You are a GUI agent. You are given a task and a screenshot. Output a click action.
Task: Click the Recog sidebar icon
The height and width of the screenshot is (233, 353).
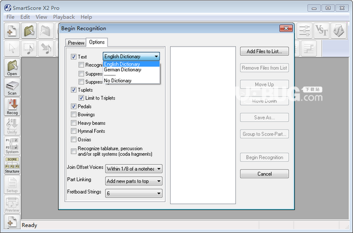(x=12, y=106)
